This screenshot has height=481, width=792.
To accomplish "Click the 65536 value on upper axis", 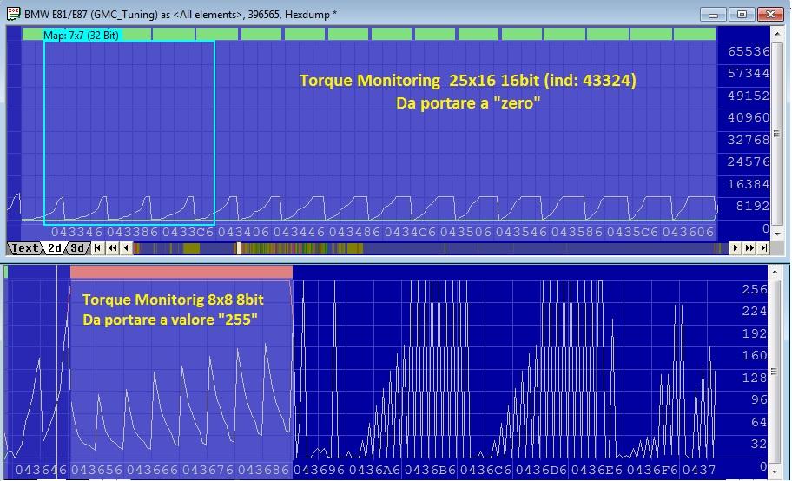I will click(x=749, y=51).
